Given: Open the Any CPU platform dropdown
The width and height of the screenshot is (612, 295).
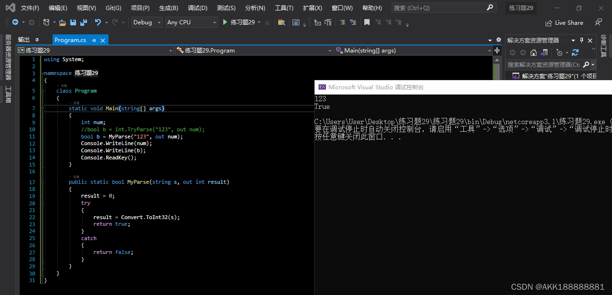Looking at the screenshot, I should [191, 22].
